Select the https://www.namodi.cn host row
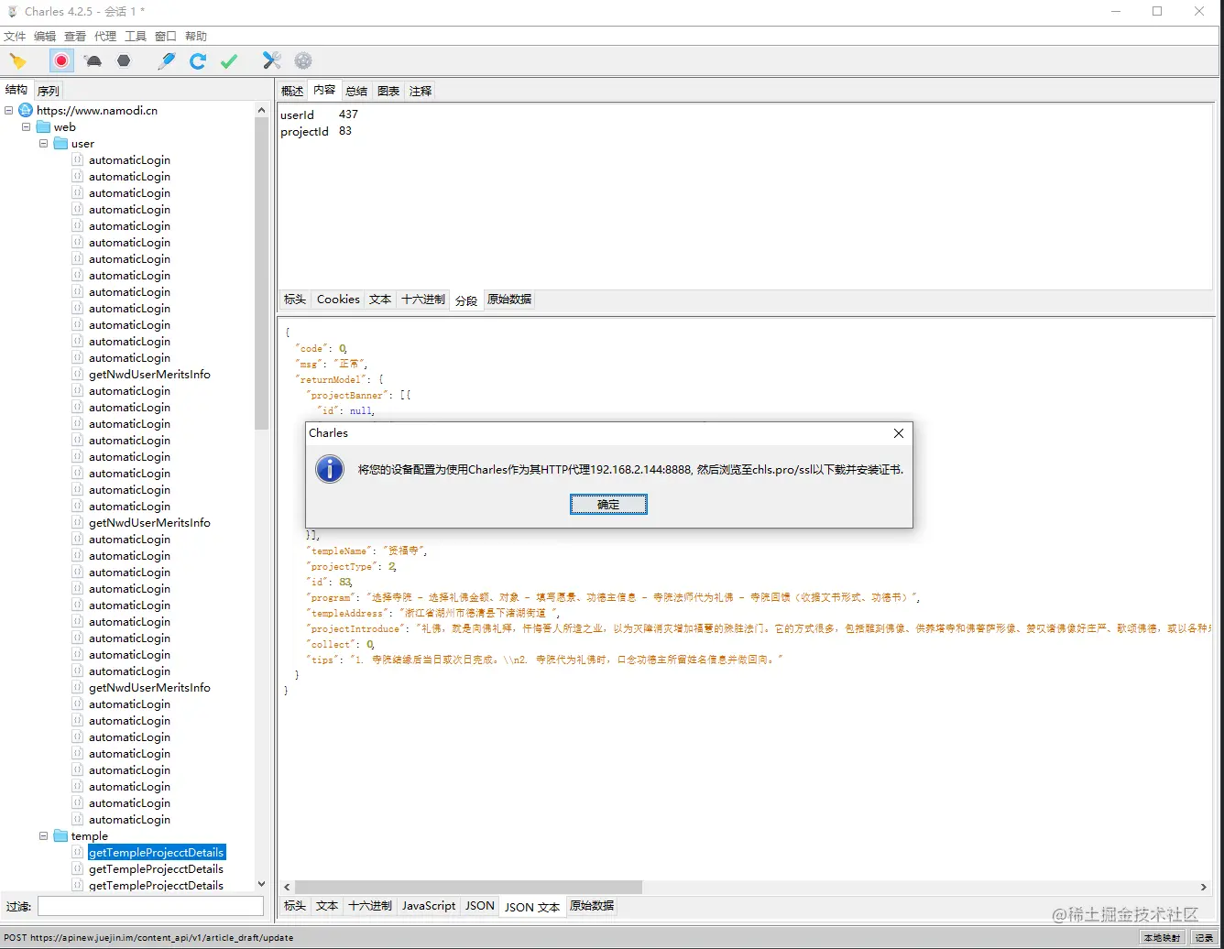Image resolution: width=1224 pixels, height=949 pixels. pyautogui.click(x=97, y=111)
